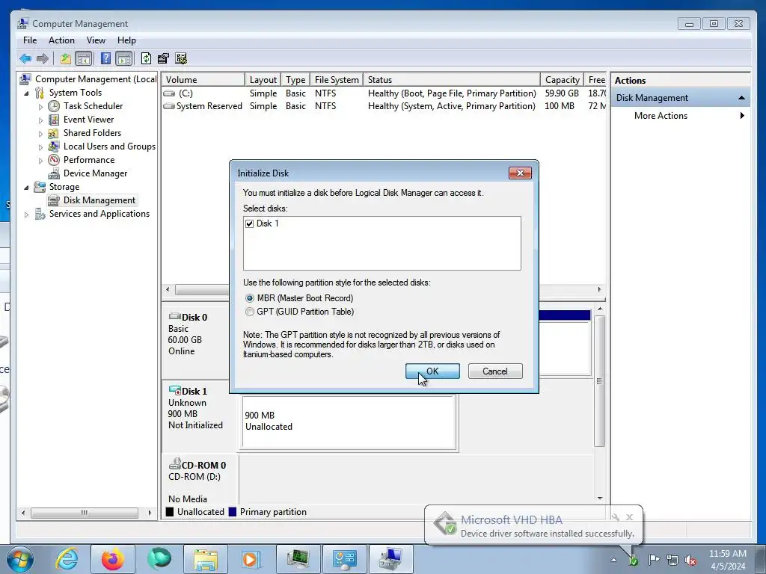Select the System Reserved volume row
766x574 pixels.
click(384, 106)
